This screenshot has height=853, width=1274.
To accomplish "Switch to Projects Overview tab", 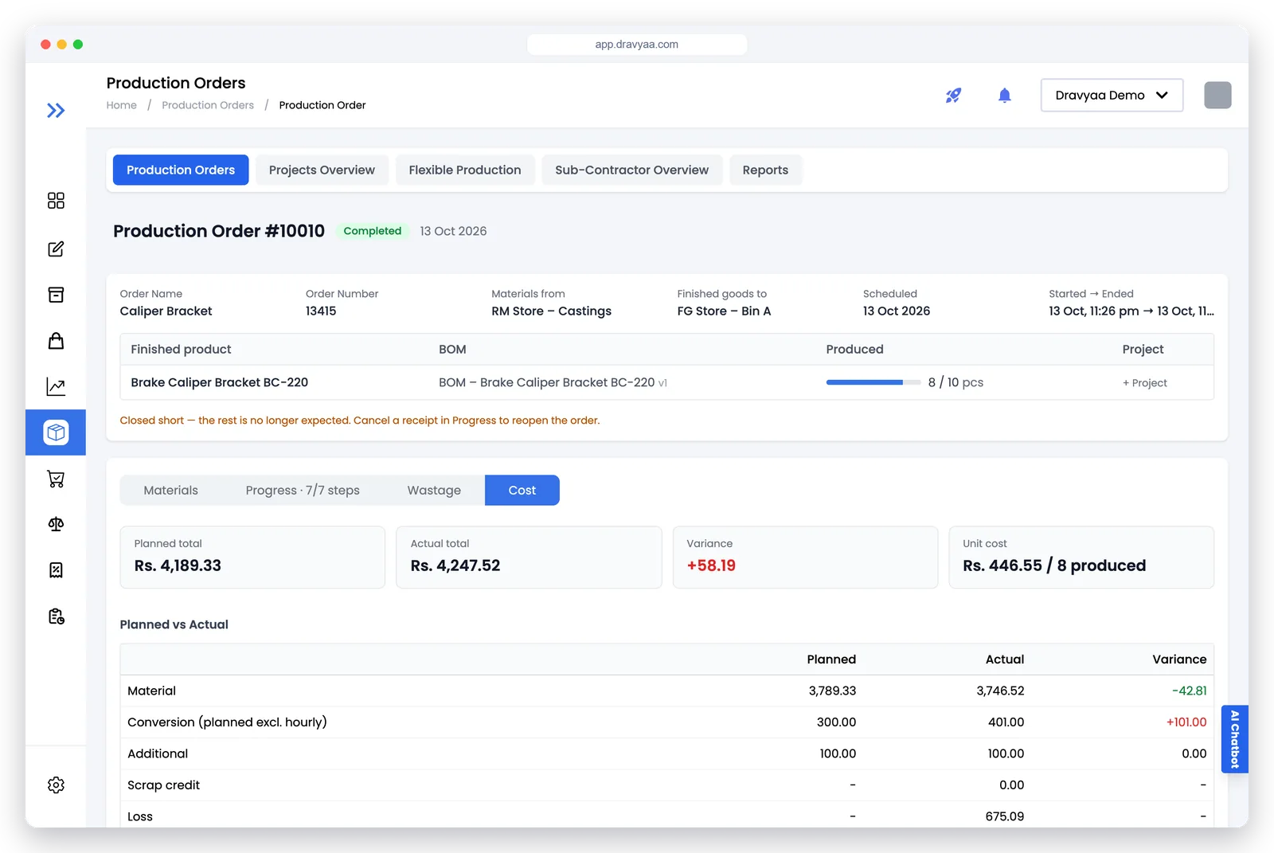I will [x=322, y=170].
